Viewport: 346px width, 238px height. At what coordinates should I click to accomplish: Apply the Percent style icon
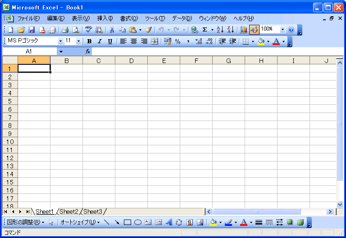coord(178,41)
